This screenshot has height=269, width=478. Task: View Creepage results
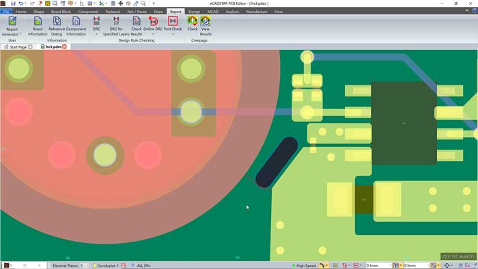click(206, 26)
